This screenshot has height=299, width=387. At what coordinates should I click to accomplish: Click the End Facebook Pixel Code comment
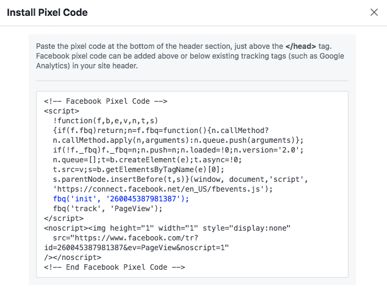point(114,267)
